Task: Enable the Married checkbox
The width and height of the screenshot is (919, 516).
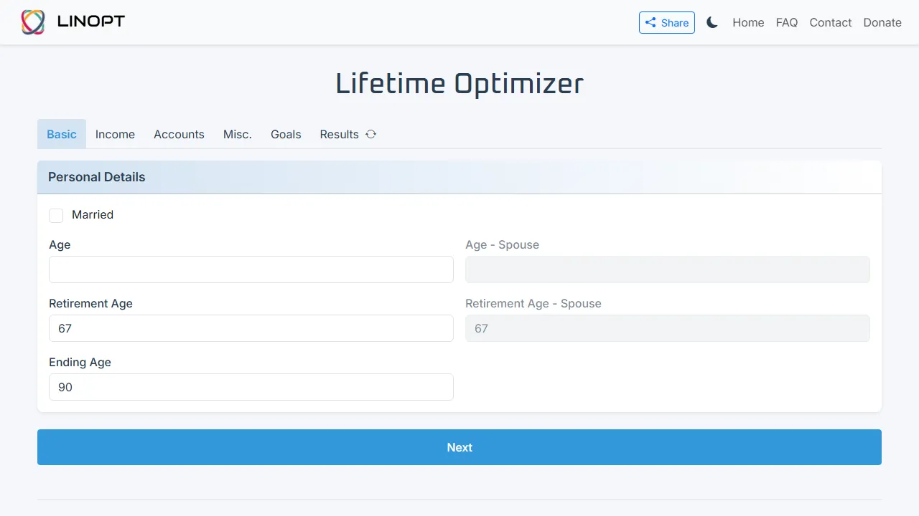Action: (56, 215)
